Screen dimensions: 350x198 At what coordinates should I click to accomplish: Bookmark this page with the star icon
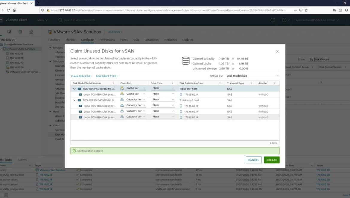(306, 10)
